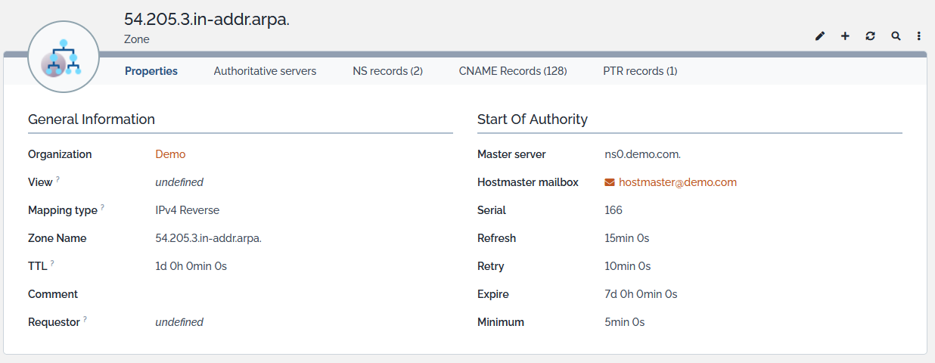Screen dimensions: 935x363
Task: Open the three-dot more actions menu
Action: [x=919, y=36]
